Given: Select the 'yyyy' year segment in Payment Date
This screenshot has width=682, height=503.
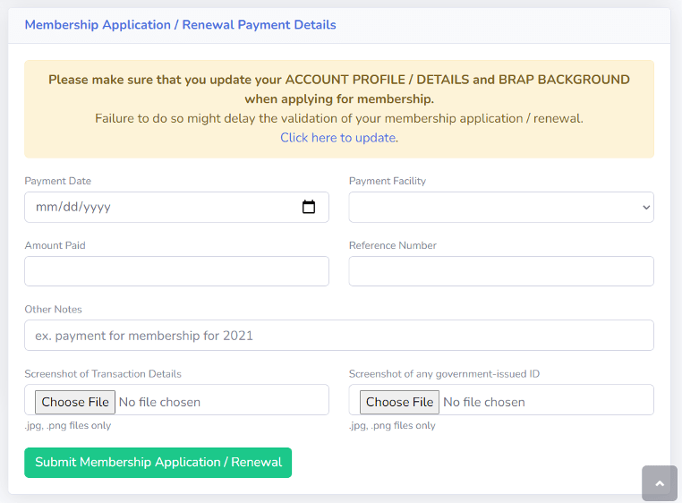Looking at the screenshot, I should [x=97, y=207].
